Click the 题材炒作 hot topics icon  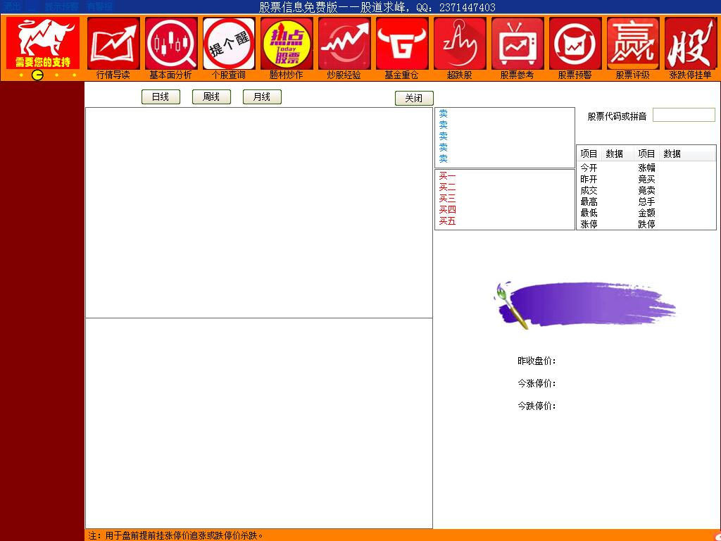coord(286,42)
